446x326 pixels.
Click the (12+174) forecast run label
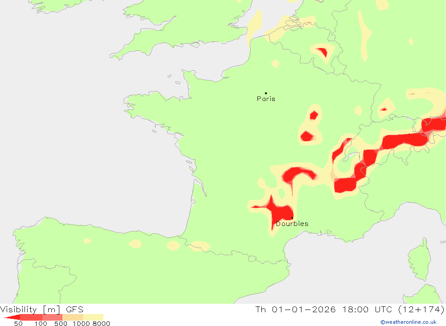(x=421, y=309)
